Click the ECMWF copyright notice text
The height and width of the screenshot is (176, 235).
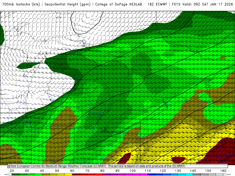click(97, 166)
